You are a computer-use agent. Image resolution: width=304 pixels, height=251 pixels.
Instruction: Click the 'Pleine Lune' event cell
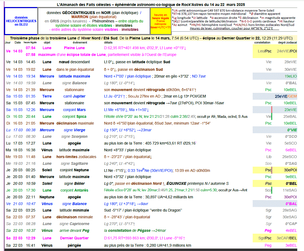click(74, 48)
